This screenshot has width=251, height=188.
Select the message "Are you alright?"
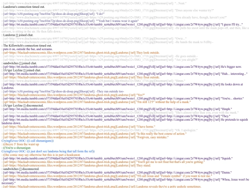tap(186, 59)
